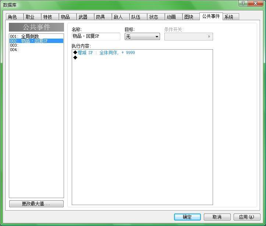Select the 武器 tab
Image resolution: width=266 pixels, height=226 pixels.
pyautogui.click(x=85, y=17)
